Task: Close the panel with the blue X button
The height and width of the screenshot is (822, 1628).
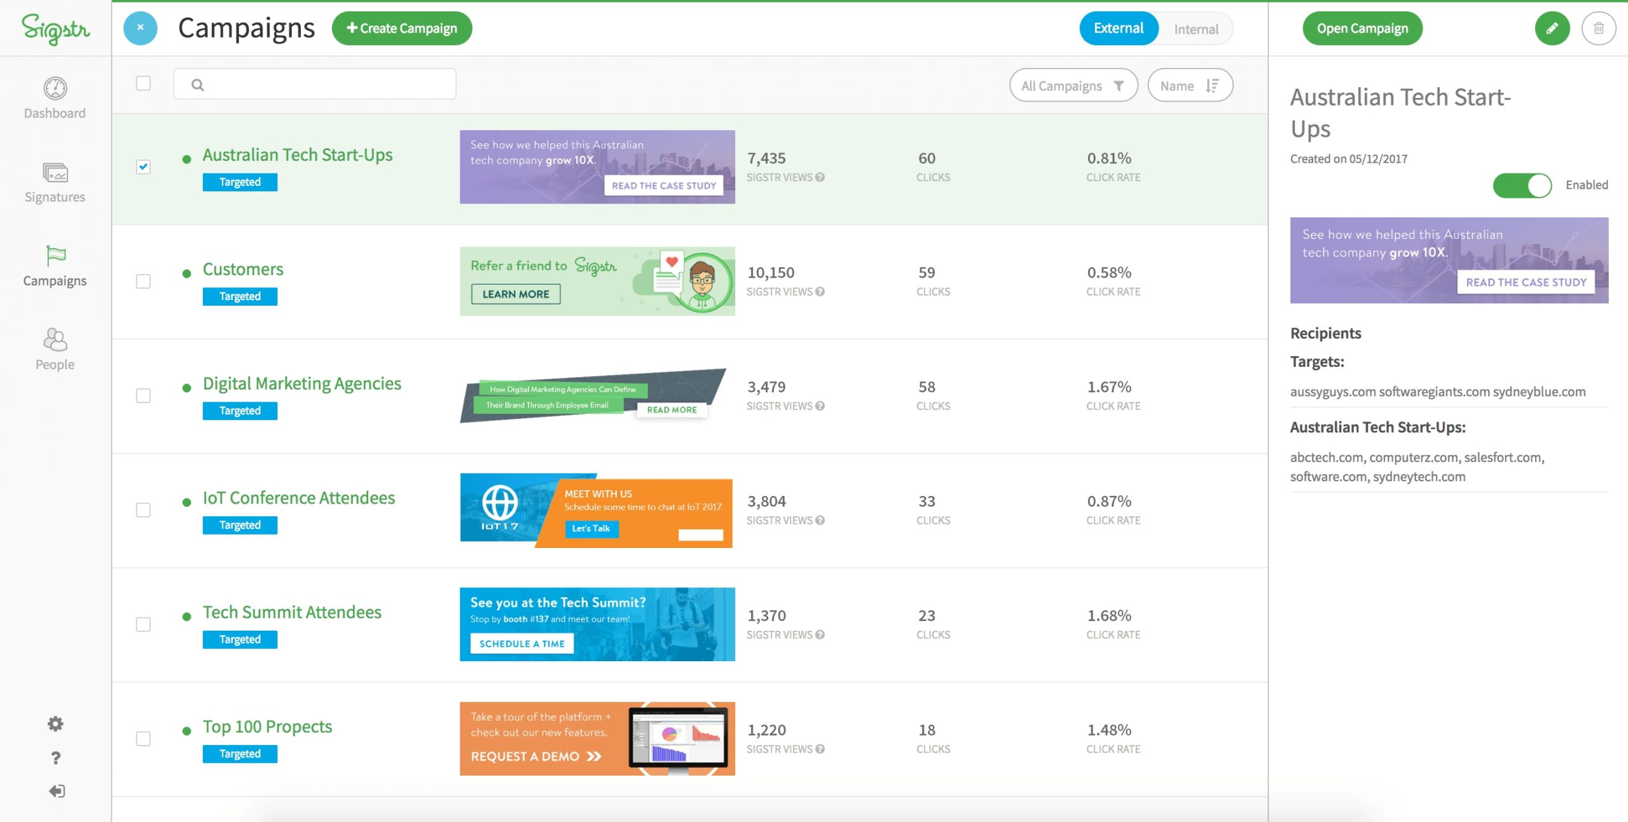Action: pyautogui.click(x=140, y=28)
